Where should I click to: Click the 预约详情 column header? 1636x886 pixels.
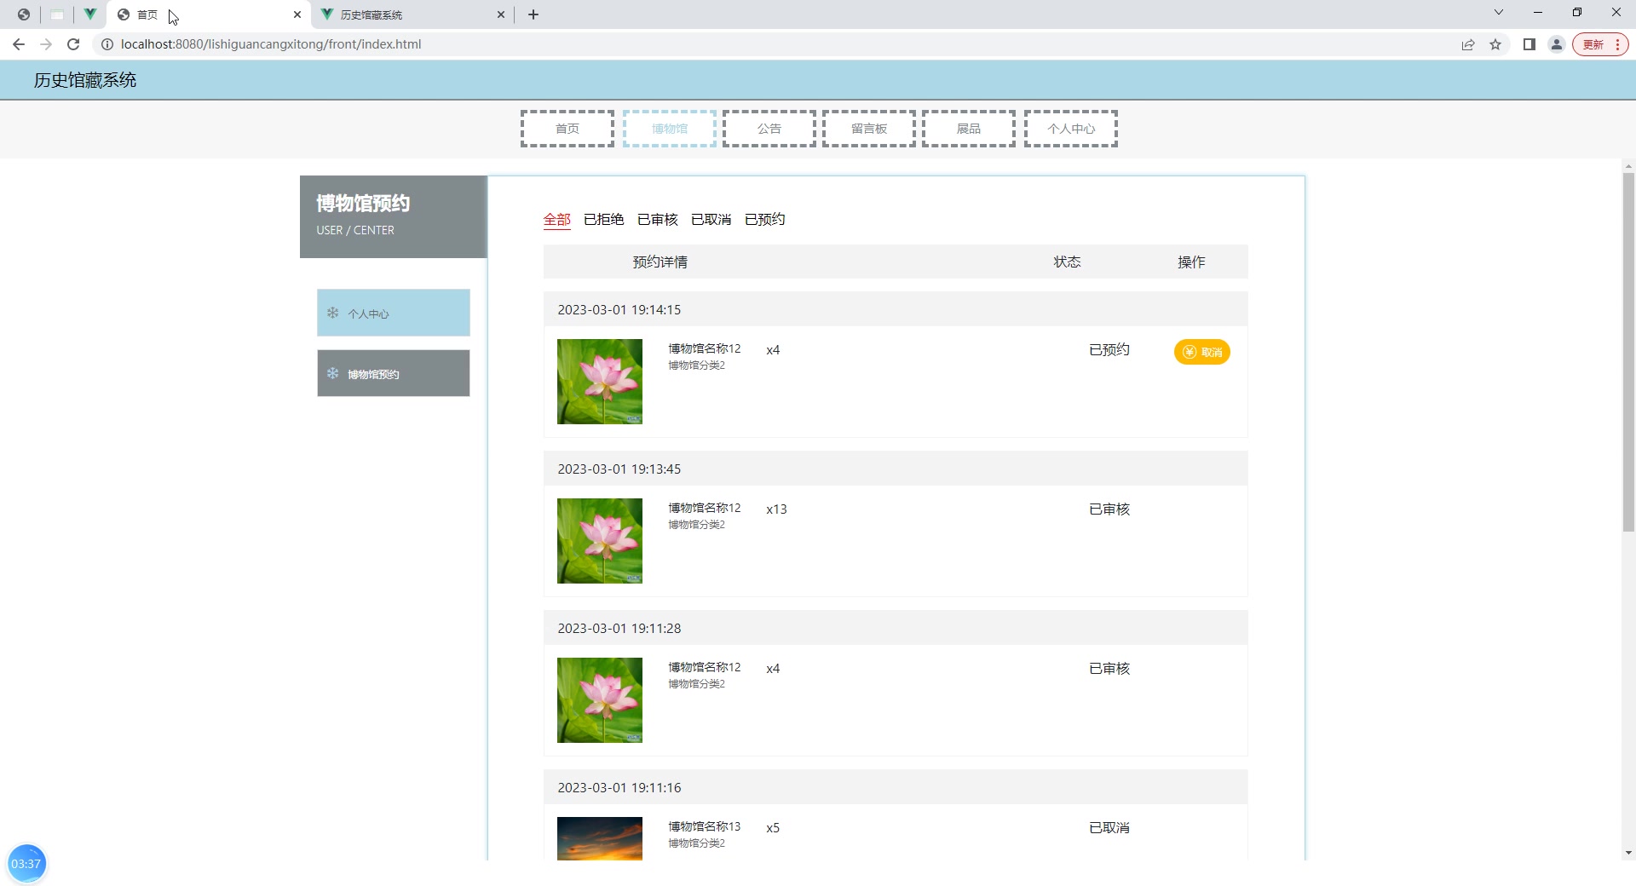pos(660,262)
